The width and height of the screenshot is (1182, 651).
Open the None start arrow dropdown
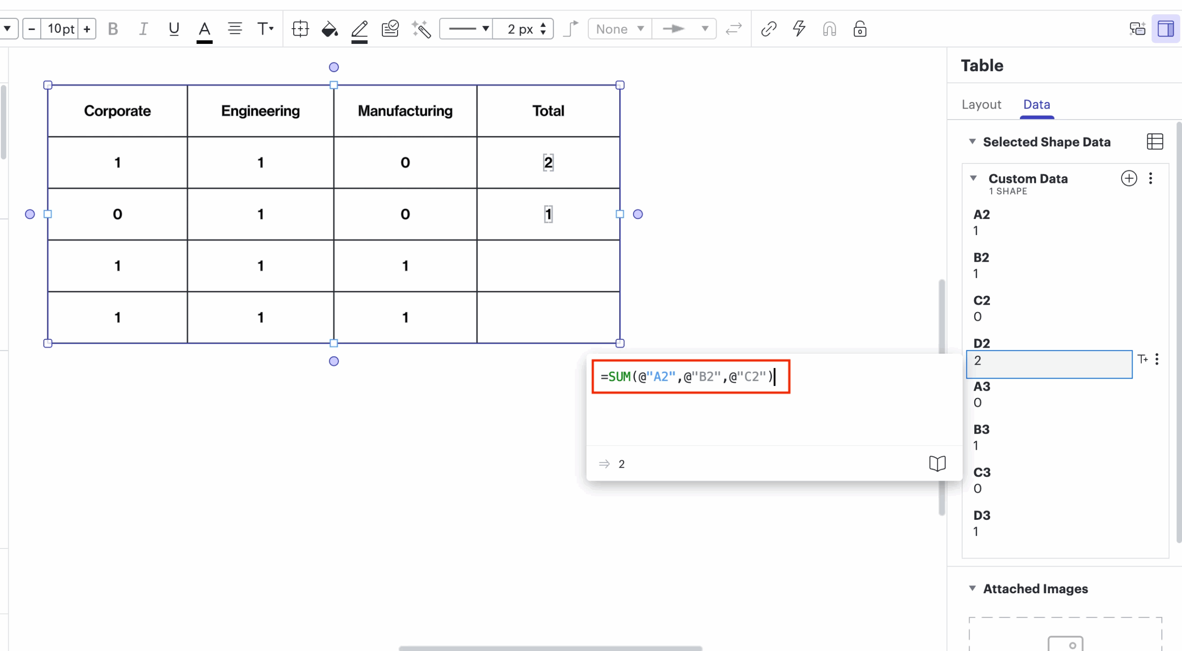[x=620, y=29]
